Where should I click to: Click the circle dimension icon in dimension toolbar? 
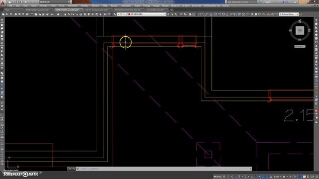(x=216, y=14)
